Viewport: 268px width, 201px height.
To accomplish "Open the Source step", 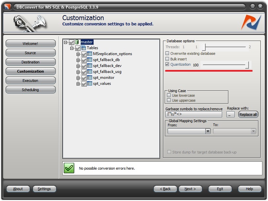I will click(30, 53).
